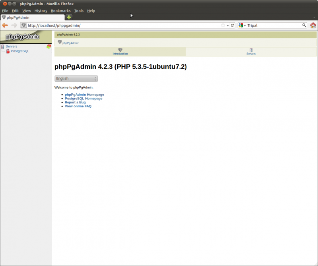Click the elephant icon in breadcrumb trail

[60, 42]
